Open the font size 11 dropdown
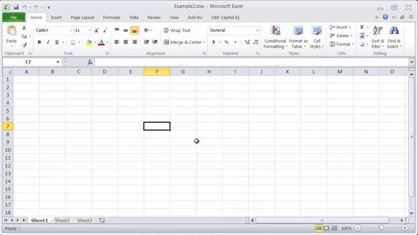Screen dimensions: 418x235 tap(89, 31)
